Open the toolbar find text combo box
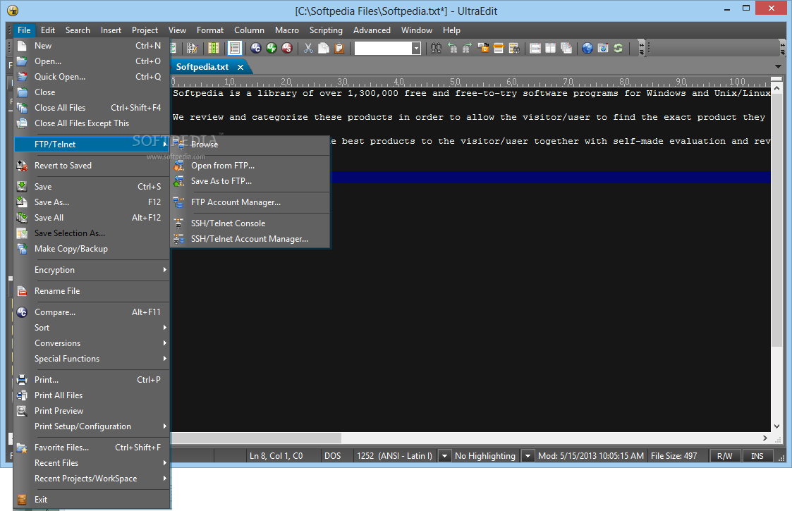Screen dimensions: 792x511 click(x=387, y=48)
